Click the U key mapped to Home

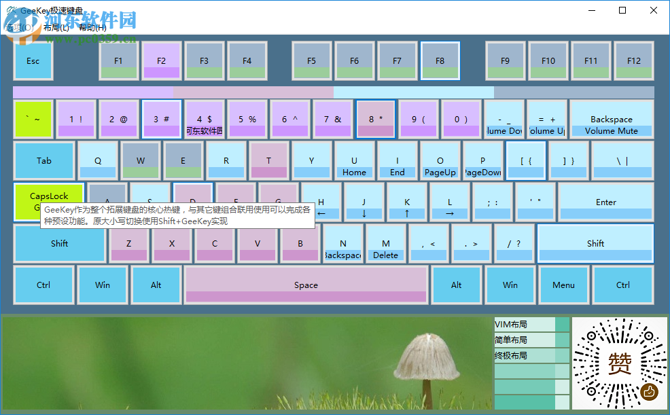click(354, 160)
